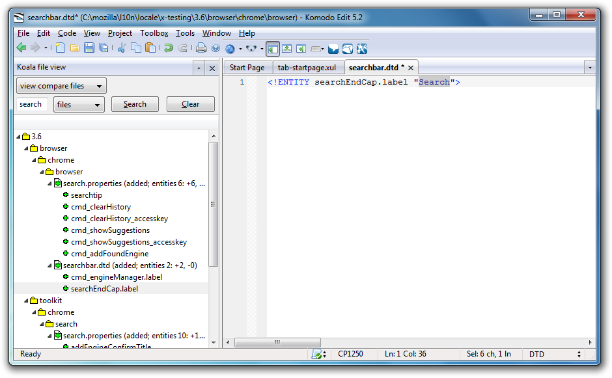Switch to the Start Page tab
Image resolution: width=612 pixels, height=378 pixels.
247,68
